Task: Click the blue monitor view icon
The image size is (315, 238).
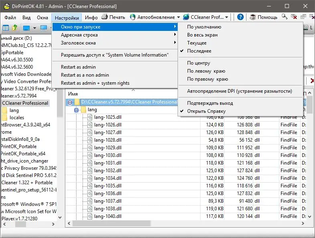Action: pos(26,28)
